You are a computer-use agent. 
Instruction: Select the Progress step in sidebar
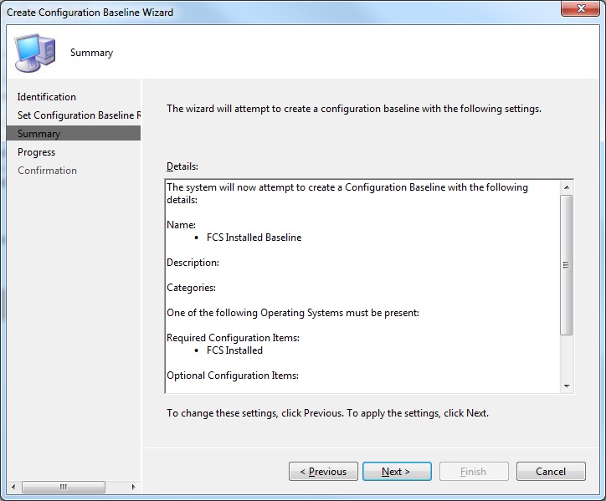click(x=36, y=152)
